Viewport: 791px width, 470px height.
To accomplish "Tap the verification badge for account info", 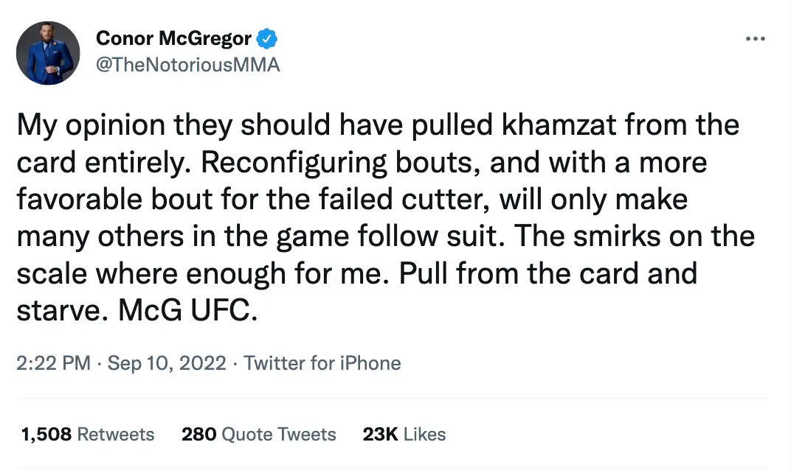I will 269,38.
